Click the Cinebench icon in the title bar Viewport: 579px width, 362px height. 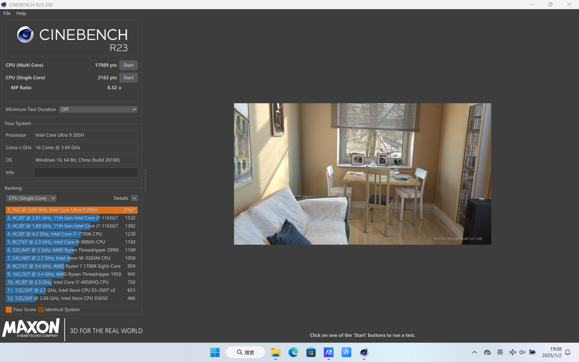(x=4, y=5)
